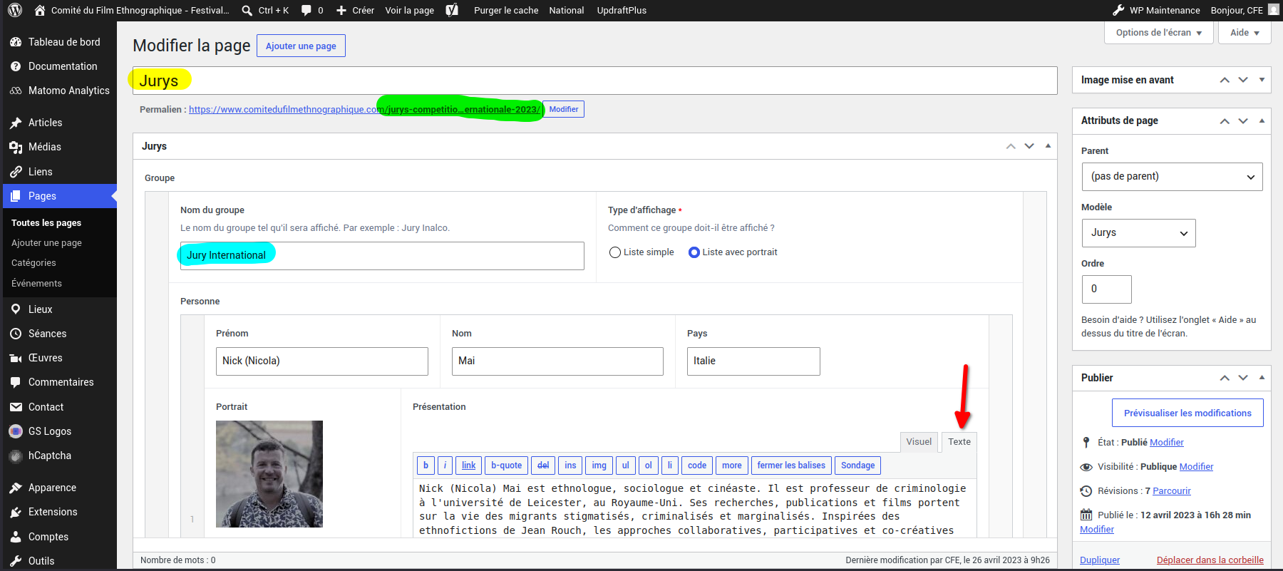Click Voir la page in admin bar
Screen dimensions: 1283x571
(409, 10)
